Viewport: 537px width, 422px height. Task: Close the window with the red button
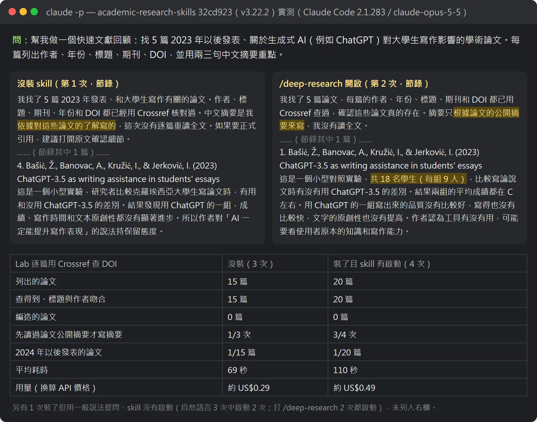click(12, 12)
